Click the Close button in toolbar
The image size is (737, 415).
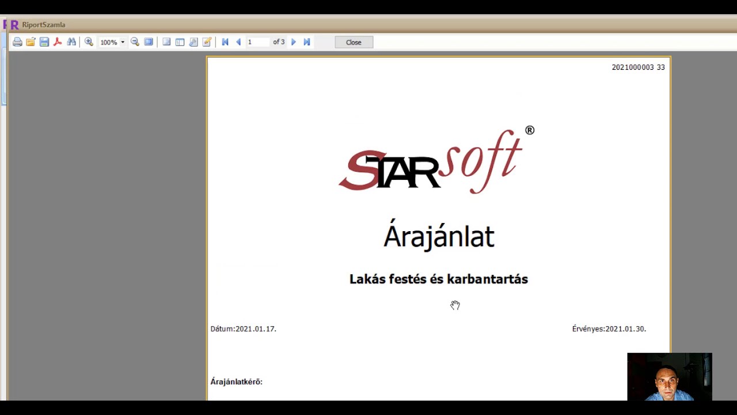[x=354, y=42]
